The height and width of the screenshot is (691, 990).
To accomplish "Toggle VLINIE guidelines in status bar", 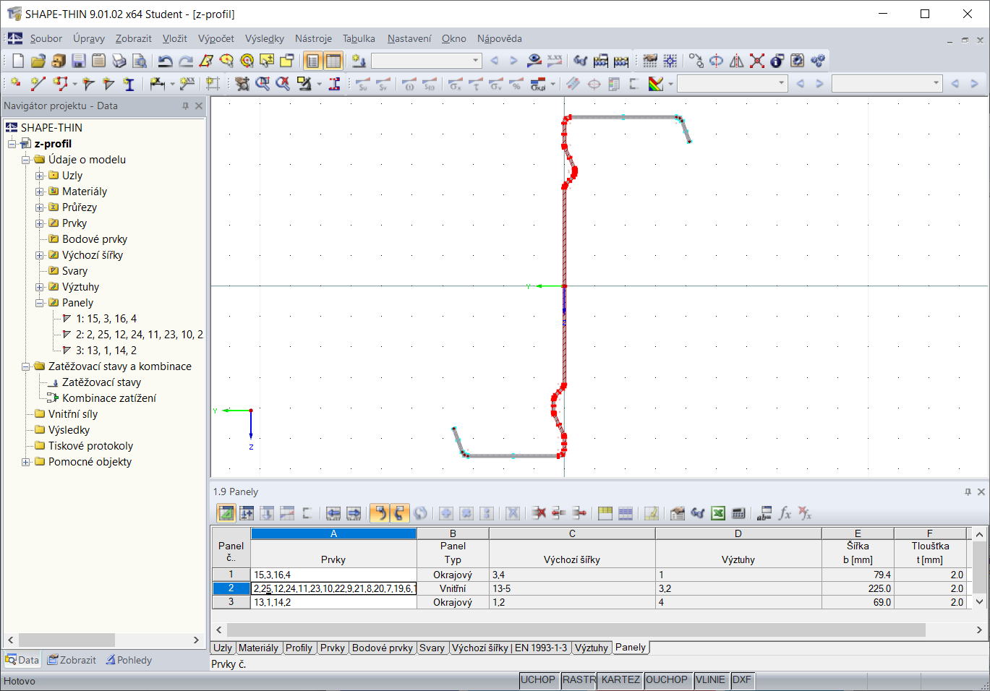I will tap(710, 680).
